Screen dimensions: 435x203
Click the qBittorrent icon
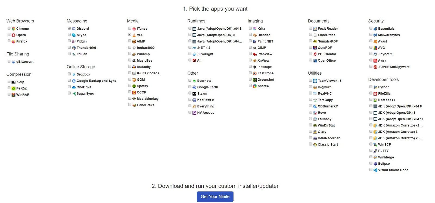pyautogui.click(x=13, y=62)
